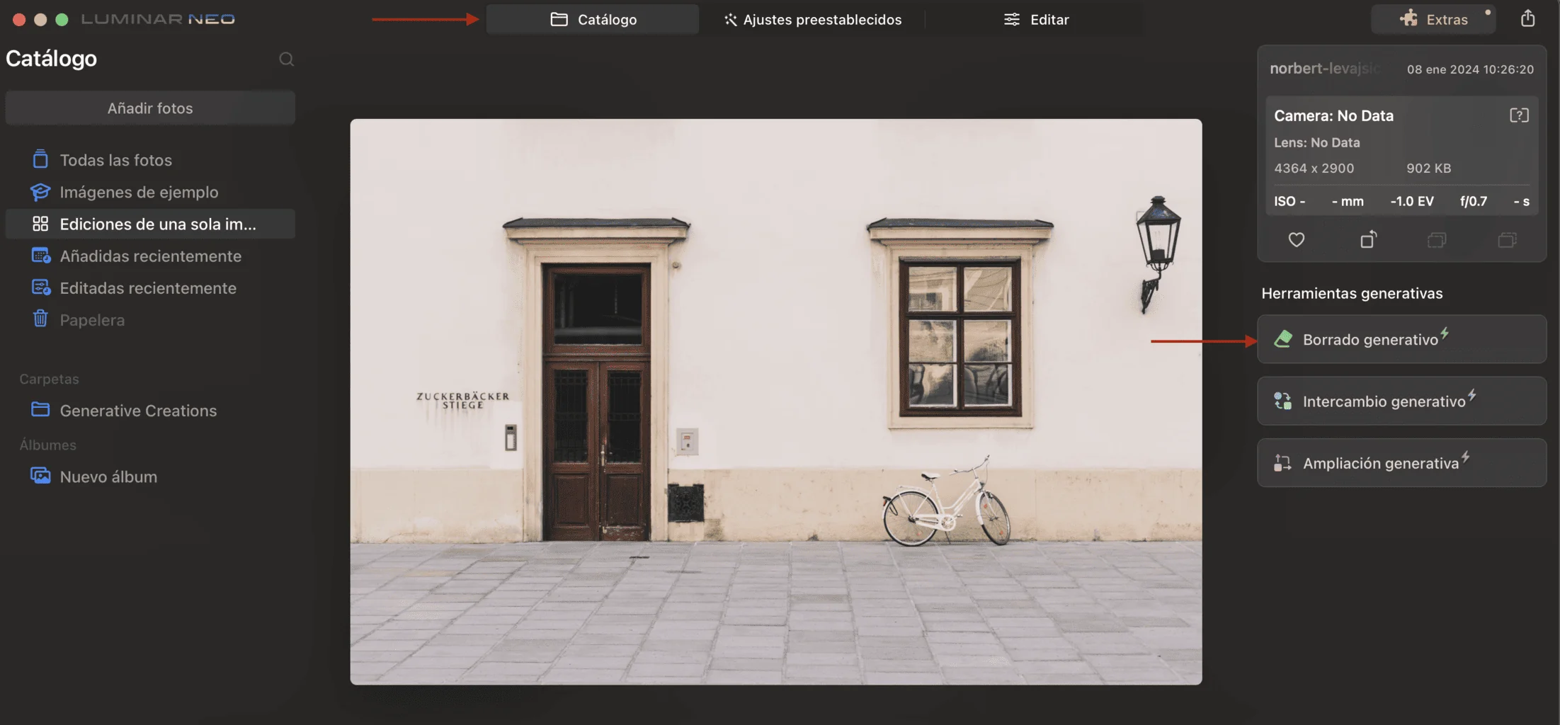Open Editadas recientemente
Image resolution: width=1560 pixels, height=725 pixels.
click(x=150, y=287)
